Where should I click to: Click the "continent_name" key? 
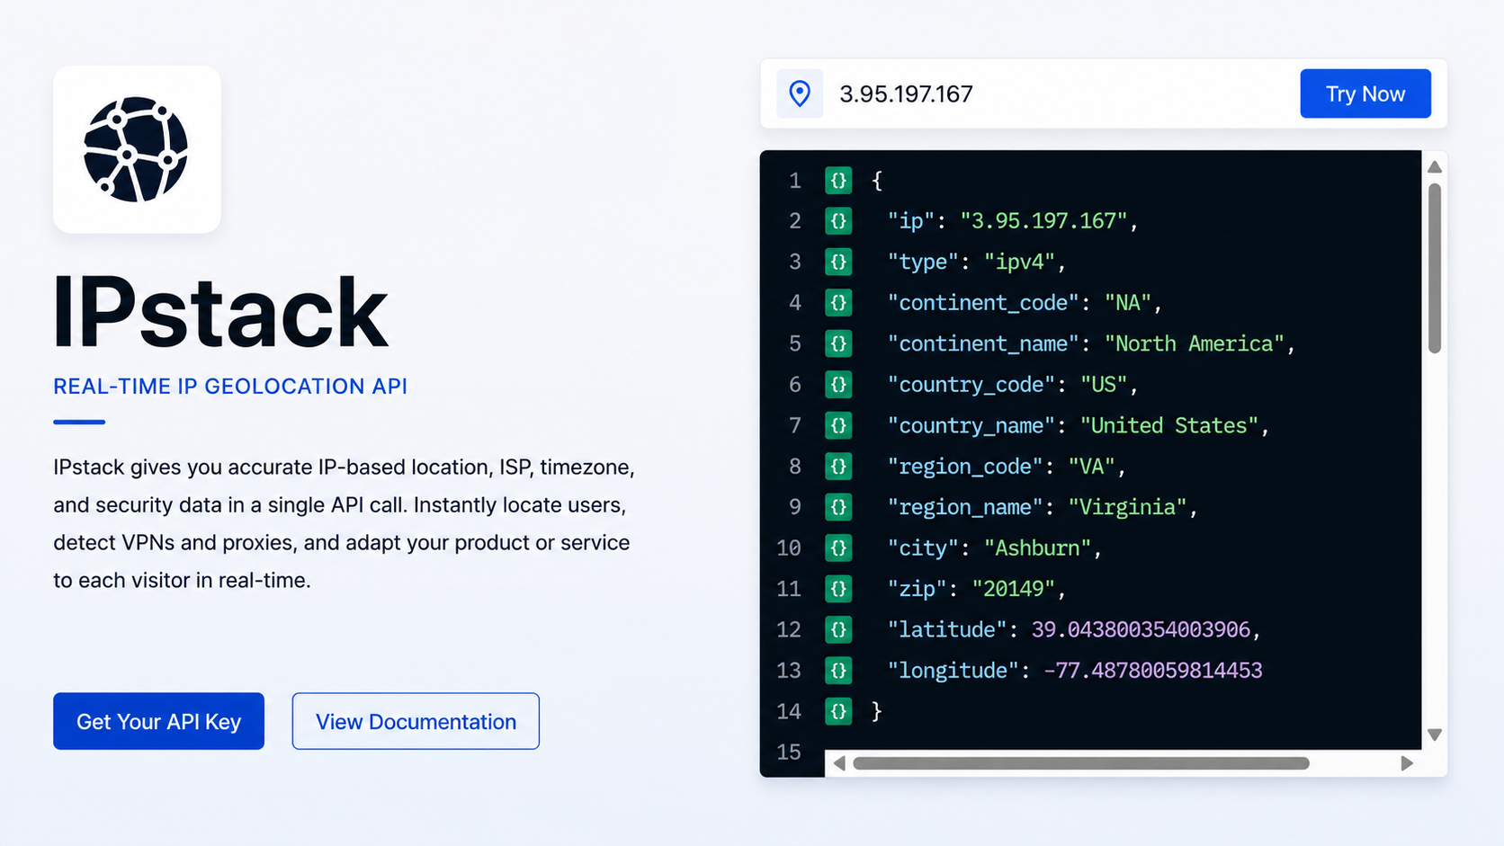coord(983,343)
